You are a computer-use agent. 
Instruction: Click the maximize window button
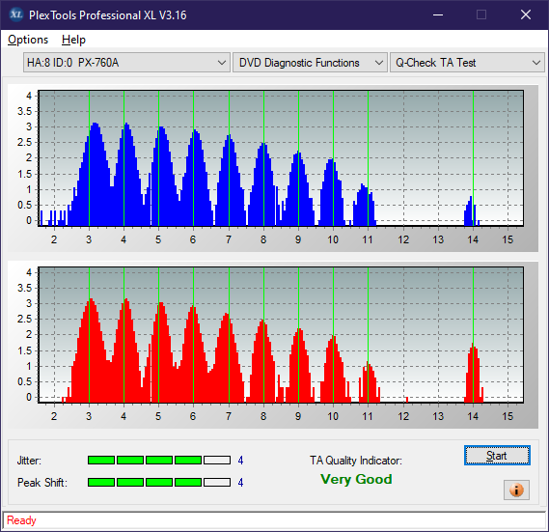[x=481, y=14]
